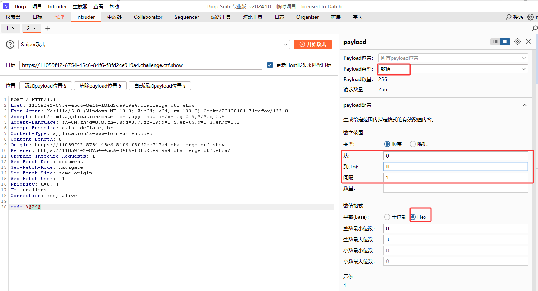
Task: Switch payload panel to list layout icon
Action: 495,42
